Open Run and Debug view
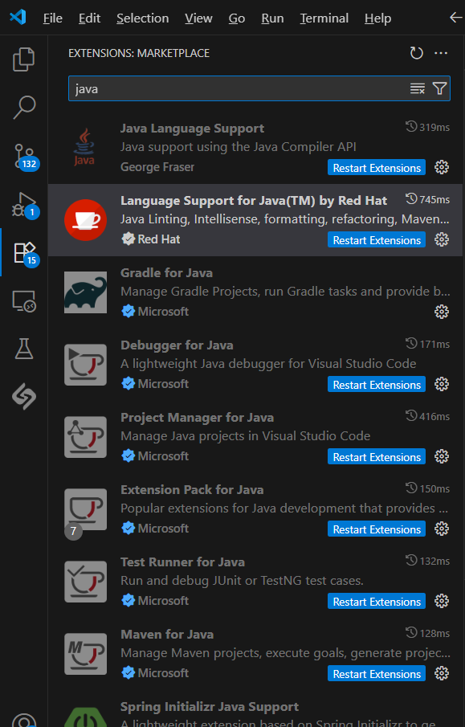 tap(25, 205)
